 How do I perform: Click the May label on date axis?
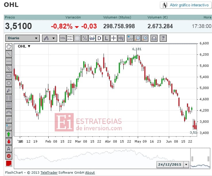pyautogui.click(x=137, y=141)
